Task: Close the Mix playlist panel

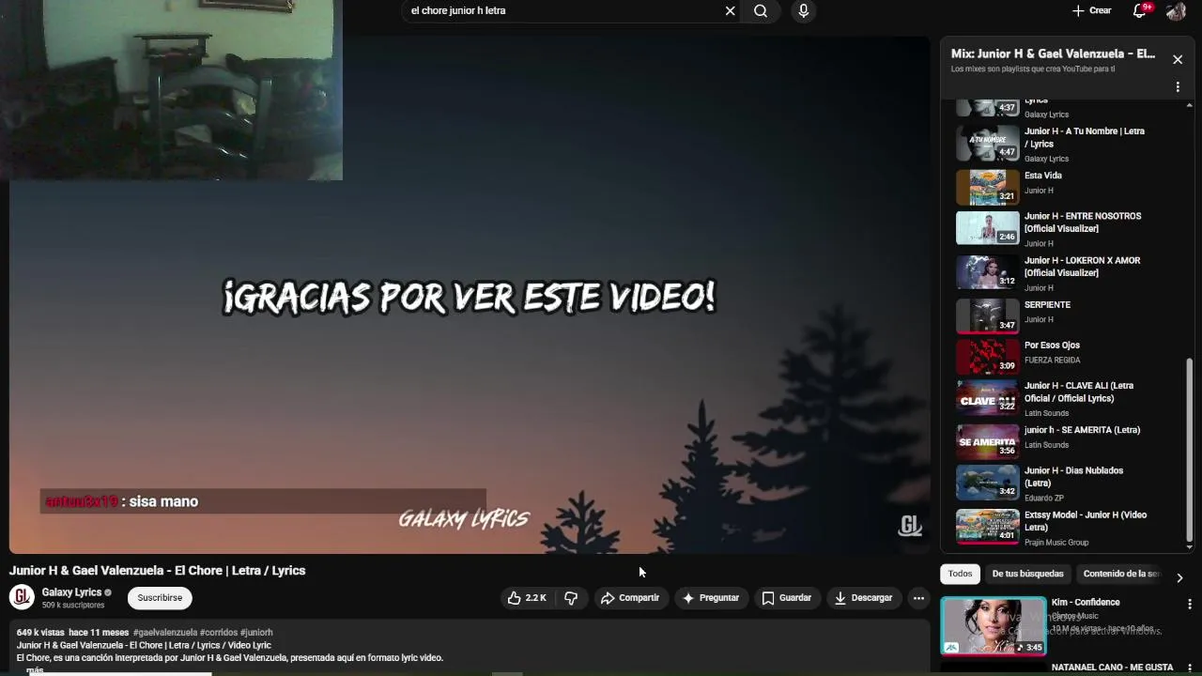Action: pos(1178,59)
